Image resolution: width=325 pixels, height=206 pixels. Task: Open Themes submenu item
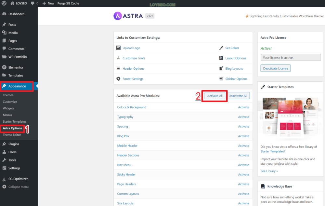point(8,95)
